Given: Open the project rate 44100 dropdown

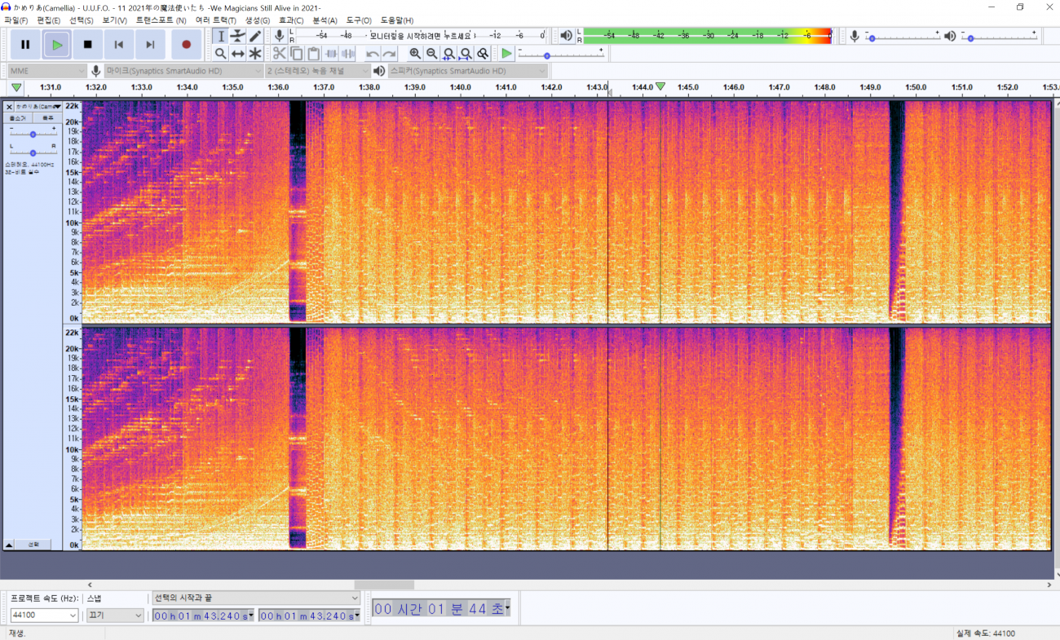Looking at the screenshot, I should [x=44, y=616].
